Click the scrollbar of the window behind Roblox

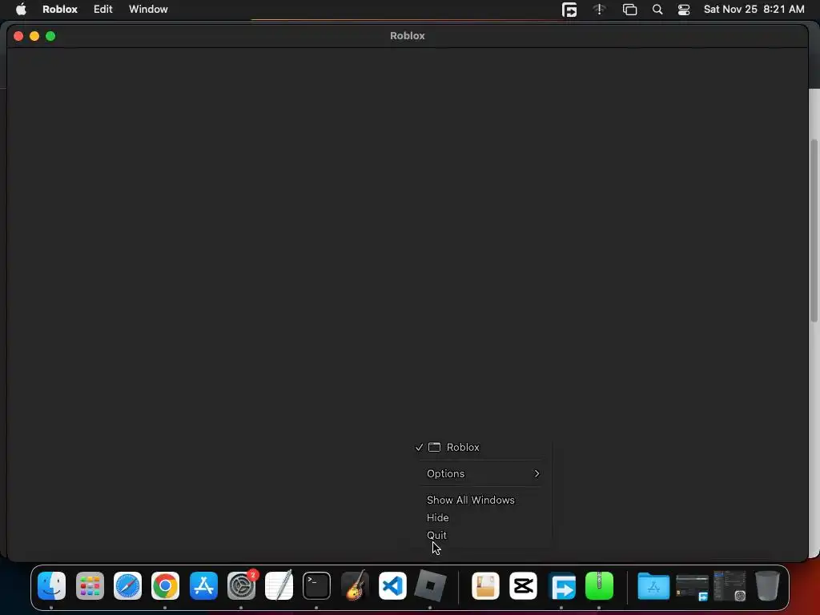point(814,230)
